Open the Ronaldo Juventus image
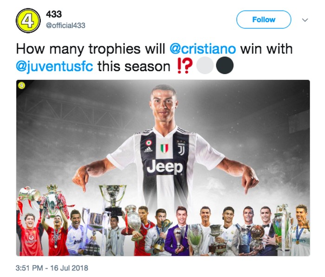The height and width of the screenshot is (277, 325). pos(163,168)
